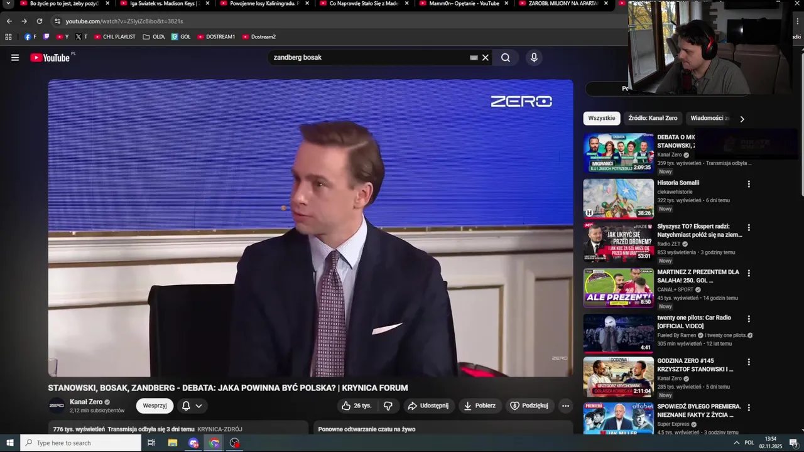Open options for twenty one pilots video

tap(749, 319)
